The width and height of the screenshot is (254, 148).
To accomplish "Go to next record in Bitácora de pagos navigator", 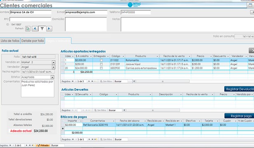I will (x=89, y=139).
